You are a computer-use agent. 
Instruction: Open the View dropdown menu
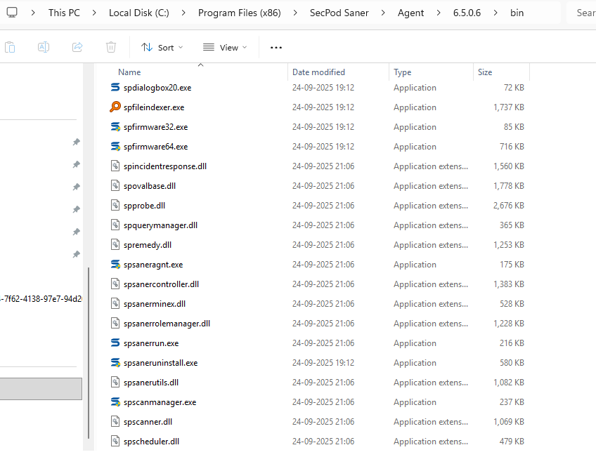pyautogui.click(x=225, y=48)
